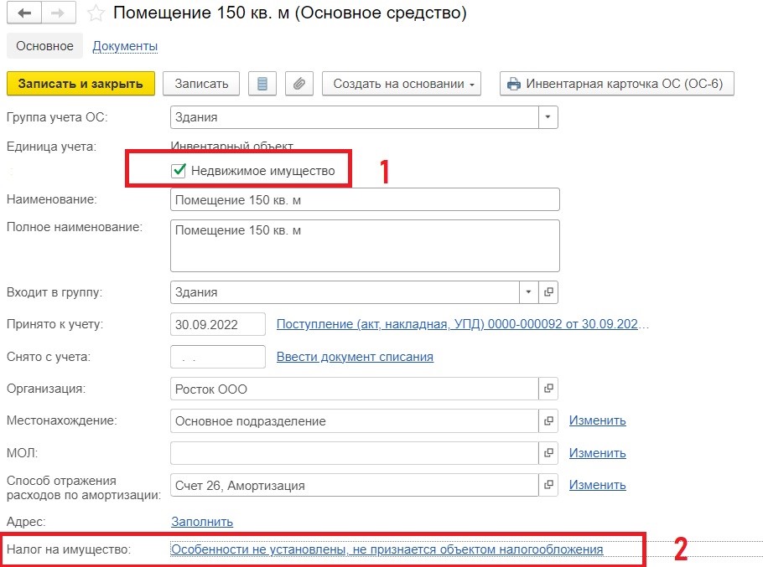Screen dimensions: 763x567
Task: Click Изменить next to МОЛ
Action: (x=598, y=453)
